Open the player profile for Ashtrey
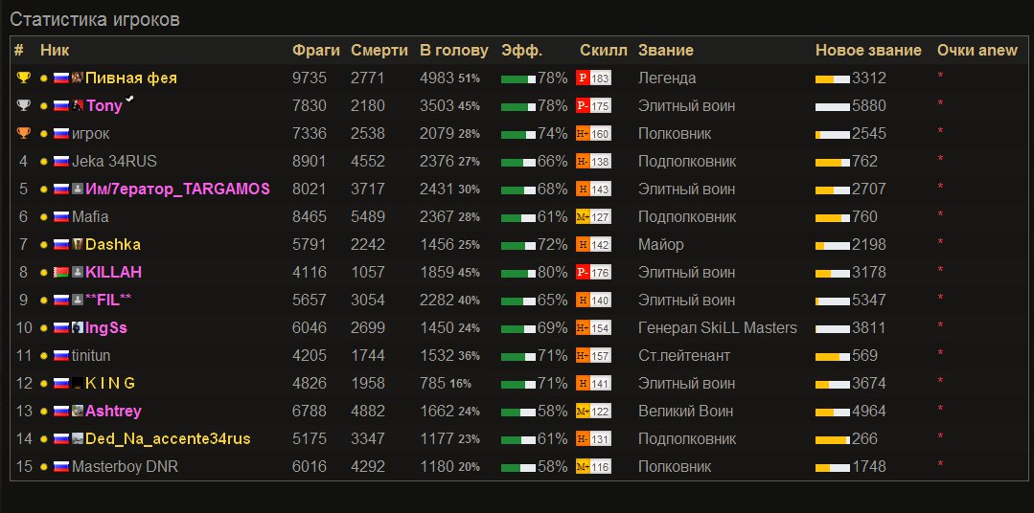The image size is (1034, 513). pos(113,412)
